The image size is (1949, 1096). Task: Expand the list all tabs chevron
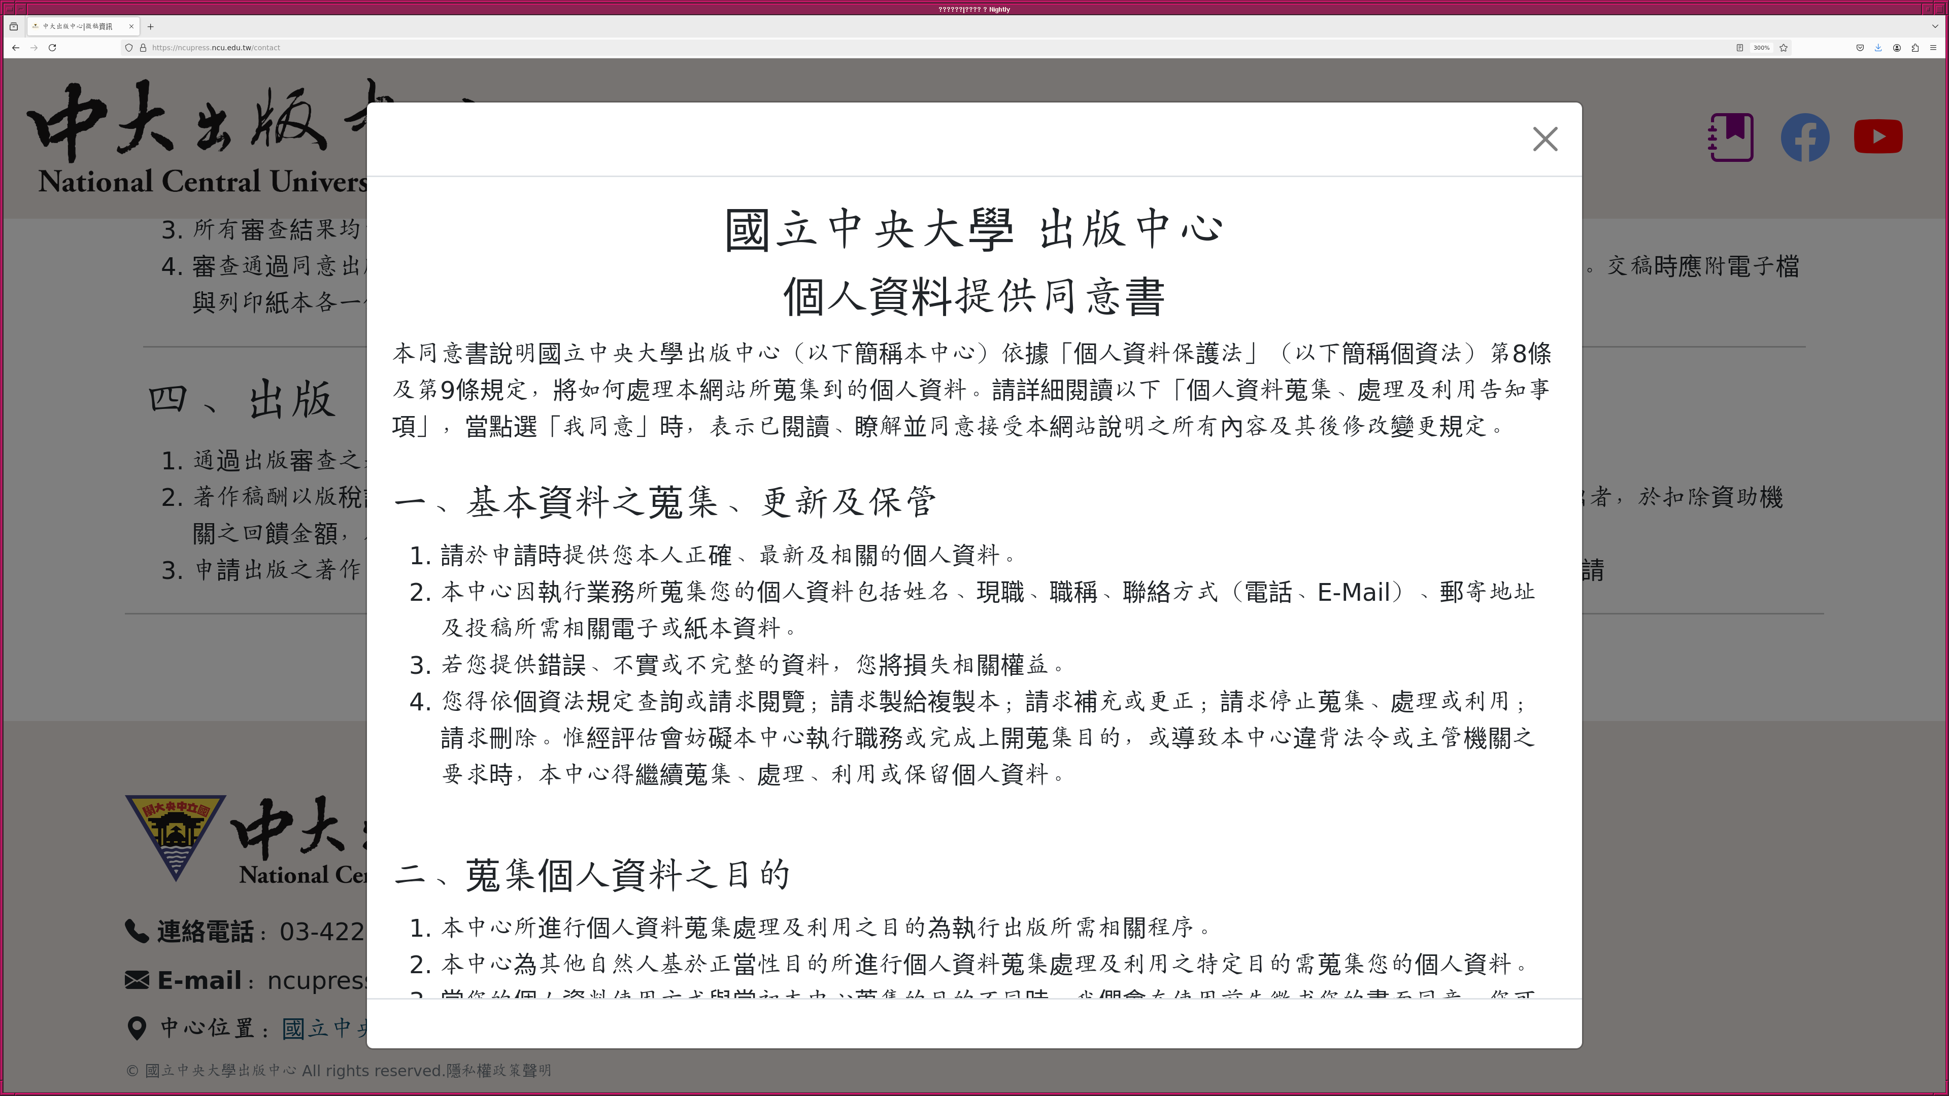(x=1935, y=26)
